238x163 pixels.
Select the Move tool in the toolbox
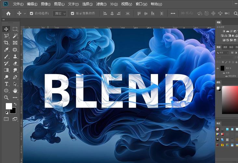6,29
